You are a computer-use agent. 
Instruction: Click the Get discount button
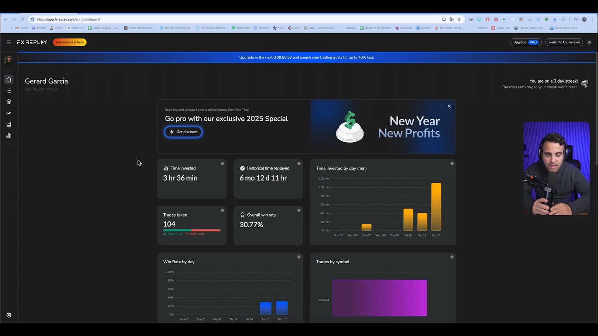click(183, 132)
